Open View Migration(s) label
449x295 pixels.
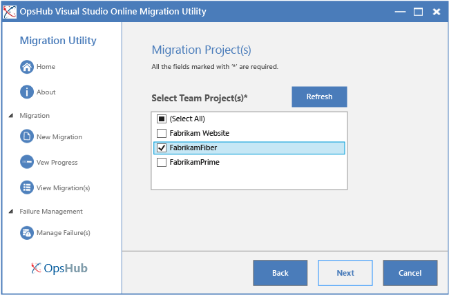pyautogui.click(x=64, y=187)
